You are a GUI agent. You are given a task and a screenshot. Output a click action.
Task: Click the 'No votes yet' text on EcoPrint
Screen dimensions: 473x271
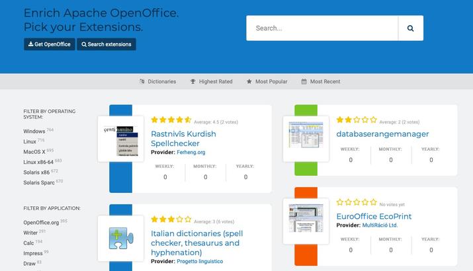point(392,204)
